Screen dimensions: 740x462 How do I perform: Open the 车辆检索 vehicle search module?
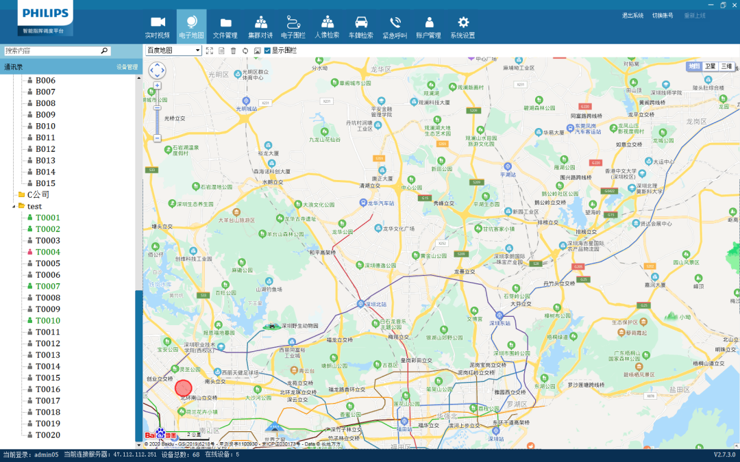[x=361, y=27]
